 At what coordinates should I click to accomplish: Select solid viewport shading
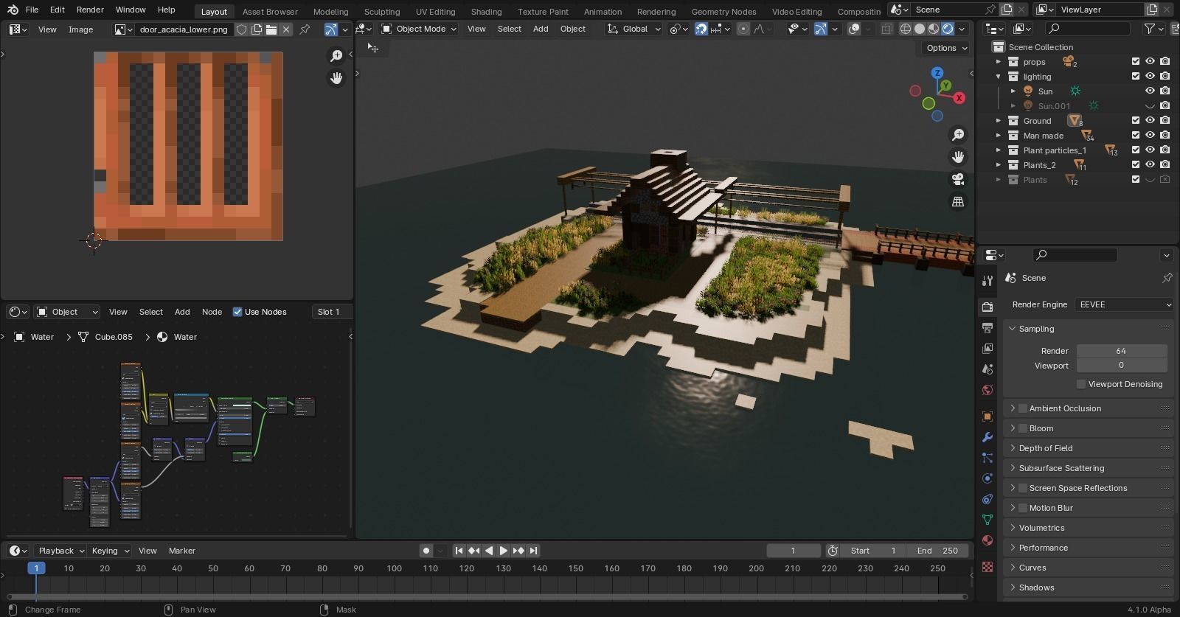920,29
